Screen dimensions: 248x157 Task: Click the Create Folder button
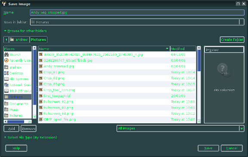point(232,40)
